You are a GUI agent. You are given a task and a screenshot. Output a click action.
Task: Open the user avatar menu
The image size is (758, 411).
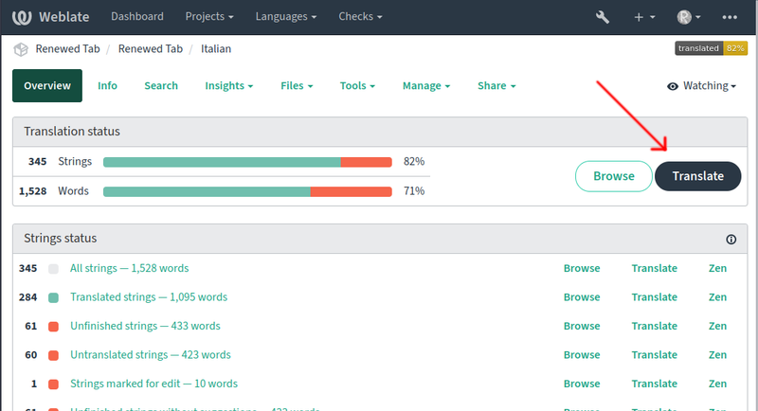689,17
